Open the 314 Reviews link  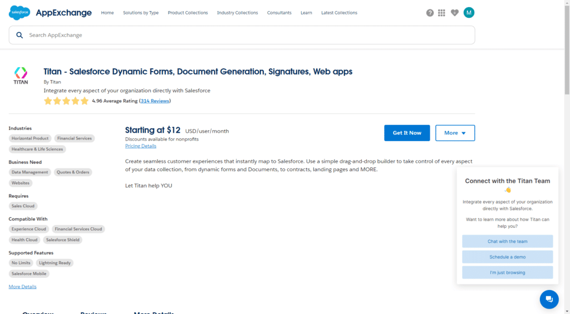(155, 101)
